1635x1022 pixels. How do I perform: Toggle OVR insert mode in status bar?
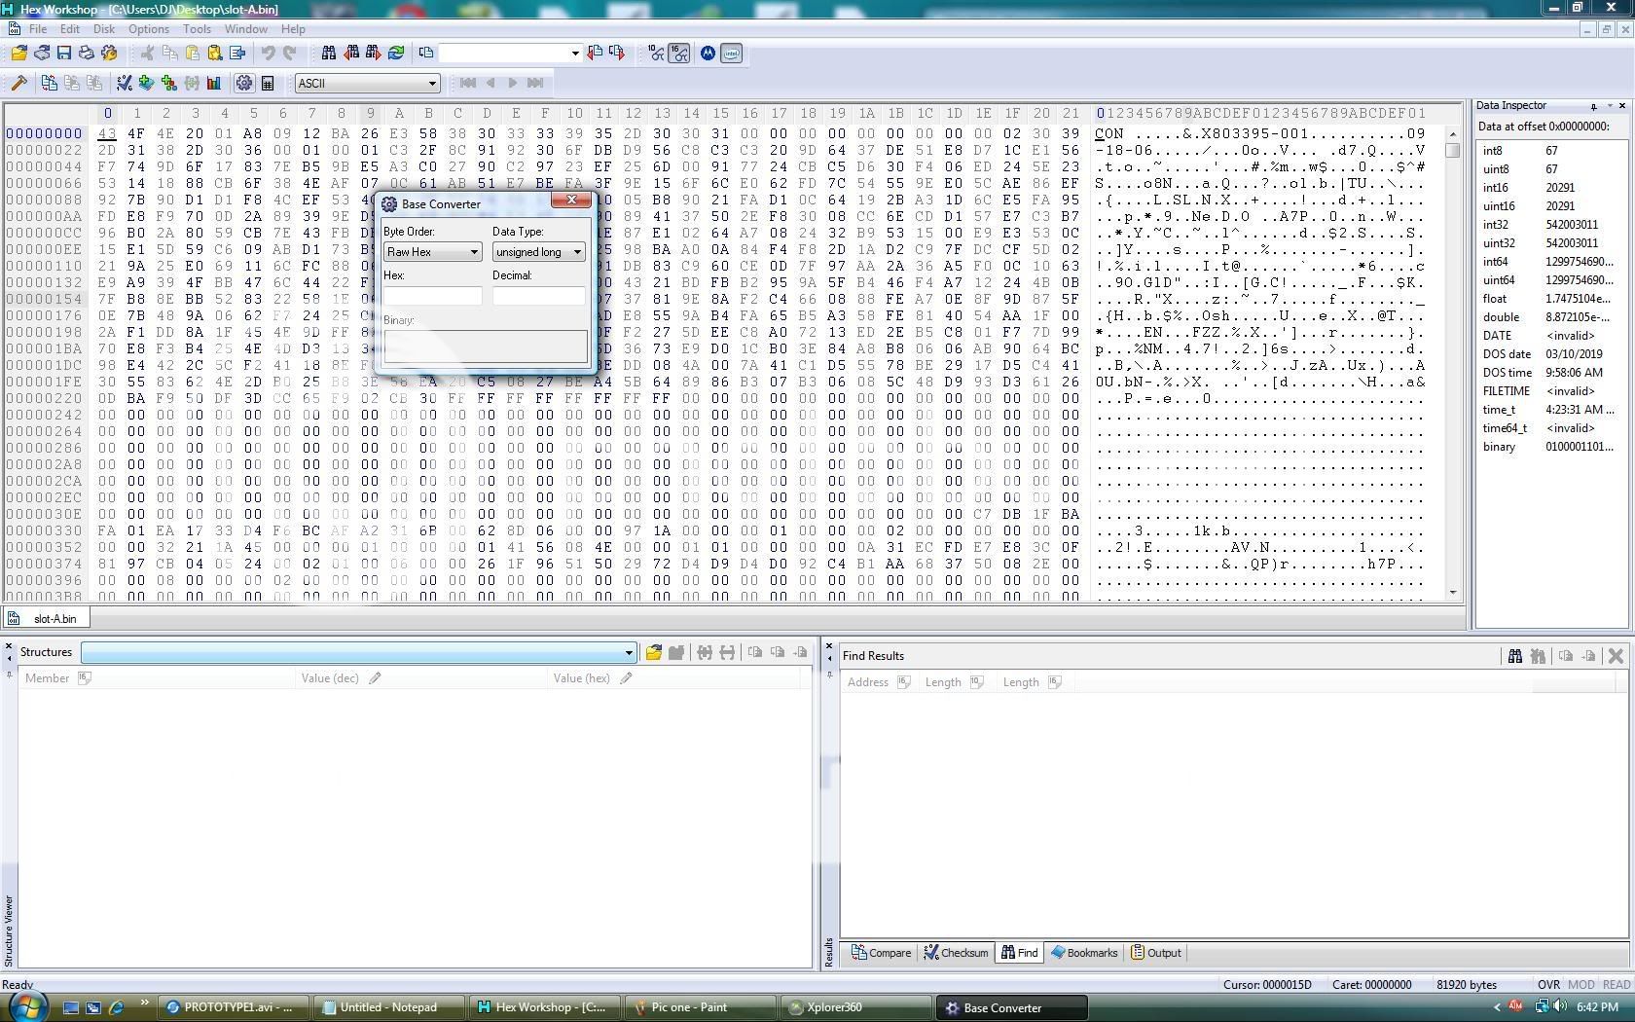1547,985
